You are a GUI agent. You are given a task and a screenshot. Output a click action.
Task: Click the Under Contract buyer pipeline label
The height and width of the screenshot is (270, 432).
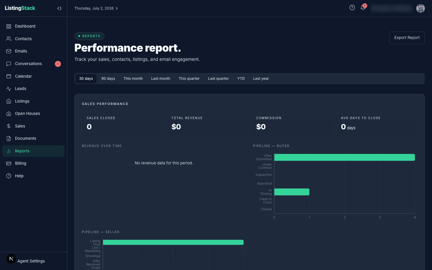pos(265,166)
